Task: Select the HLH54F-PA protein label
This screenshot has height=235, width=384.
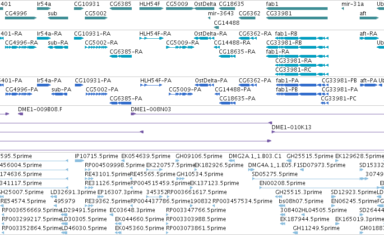Action: (x=156, y=81)
